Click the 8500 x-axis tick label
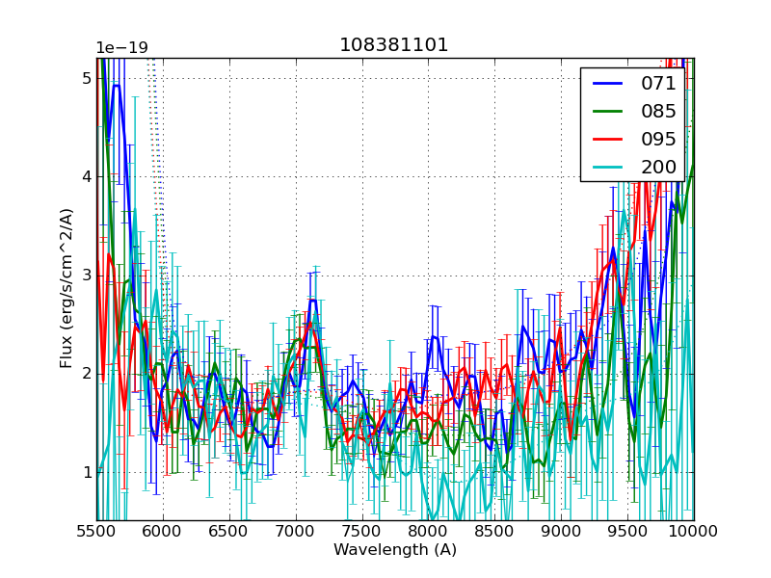 click(494, 532)
